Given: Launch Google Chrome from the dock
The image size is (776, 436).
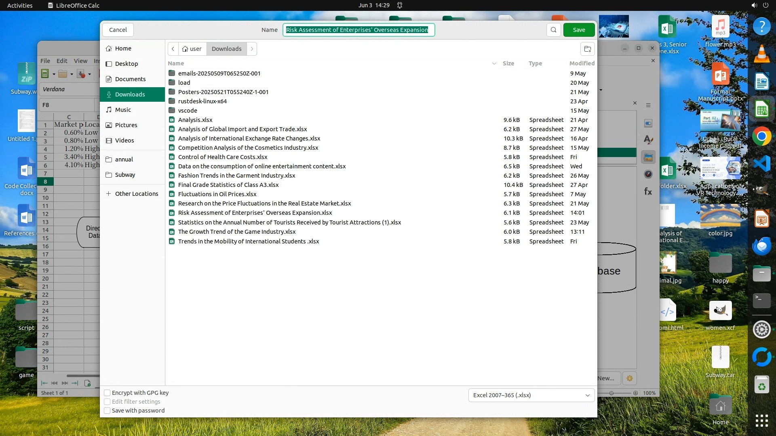Looking at the screenshot, I should [x=761, y=137].
